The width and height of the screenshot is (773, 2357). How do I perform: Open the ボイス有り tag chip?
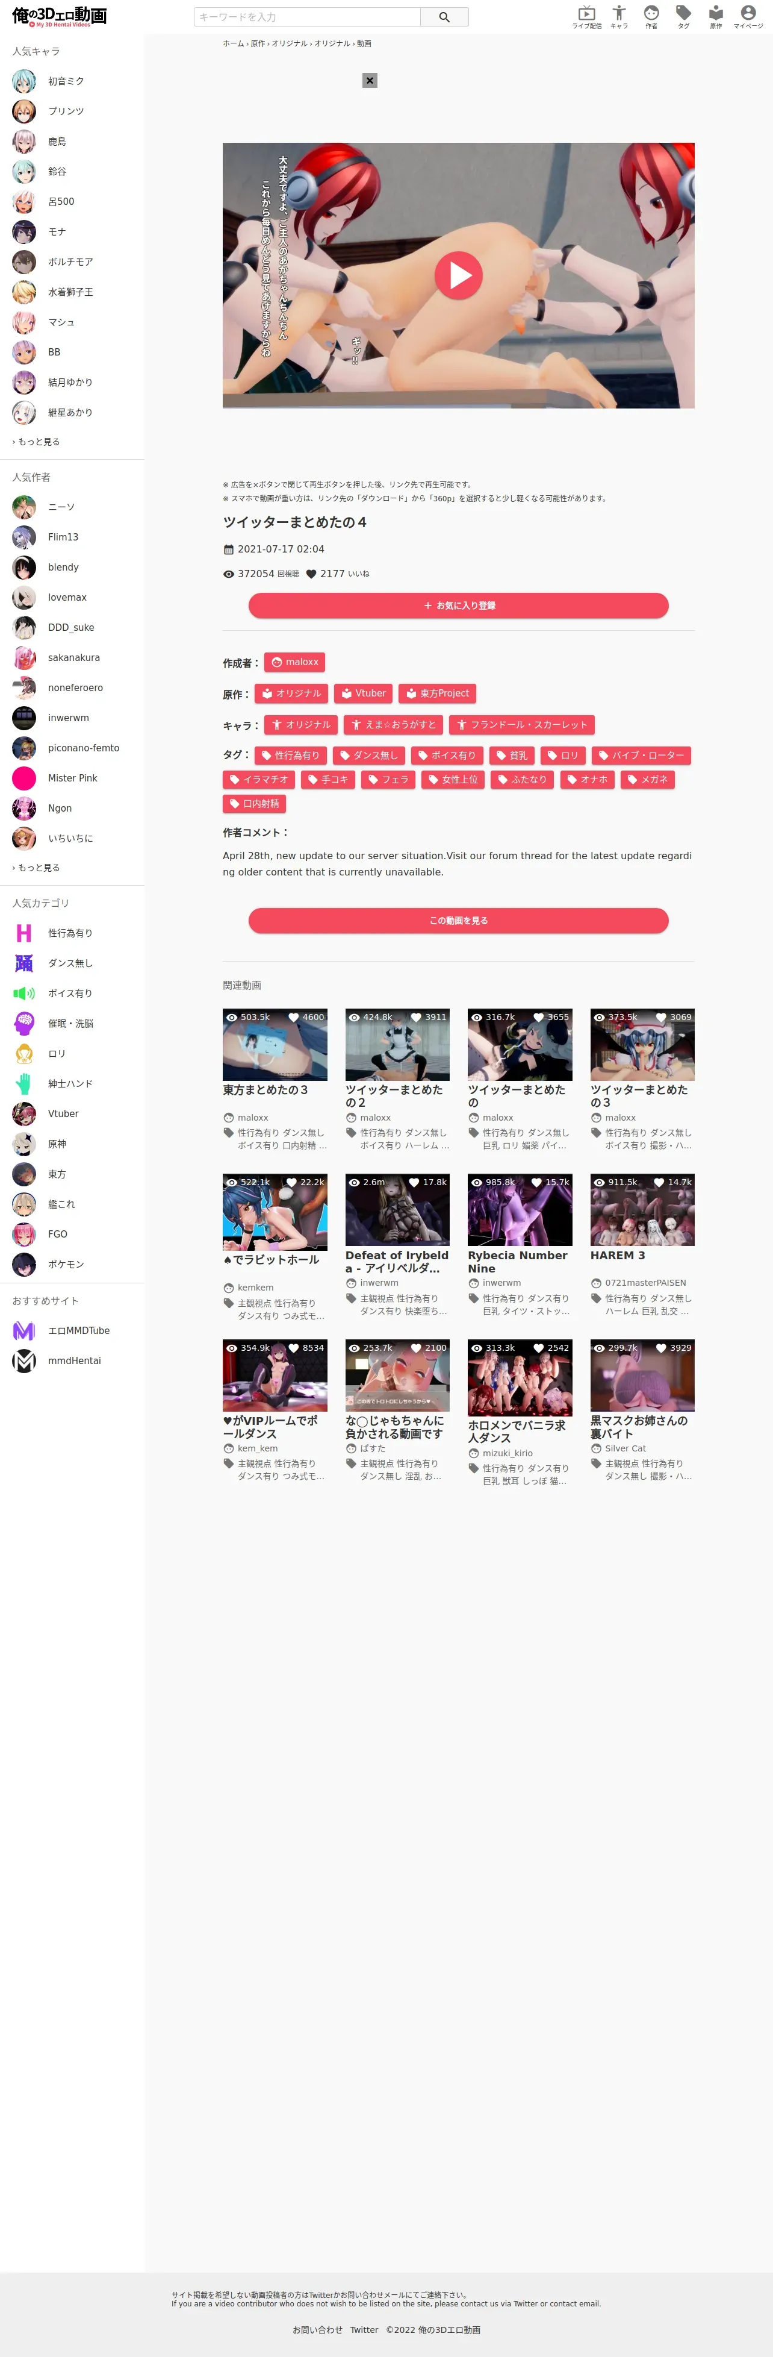[447, 756]
